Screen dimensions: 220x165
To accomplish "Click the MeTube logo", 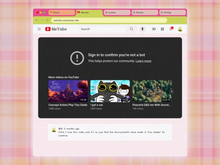I will coord(56,29).
